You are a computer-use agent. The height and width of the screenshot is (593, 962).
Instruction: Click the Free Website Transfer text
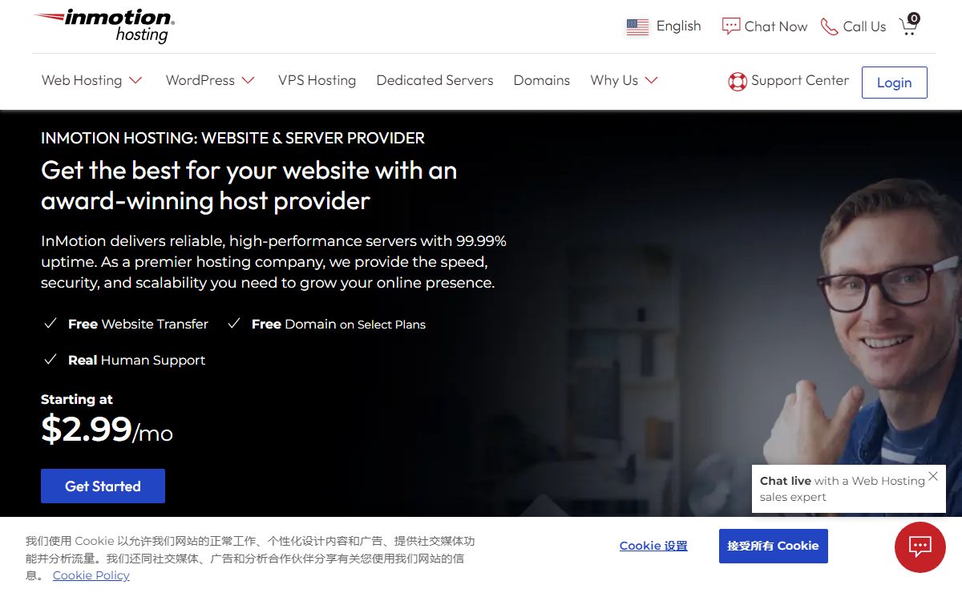pyautogui.click(x=138, y=324)
